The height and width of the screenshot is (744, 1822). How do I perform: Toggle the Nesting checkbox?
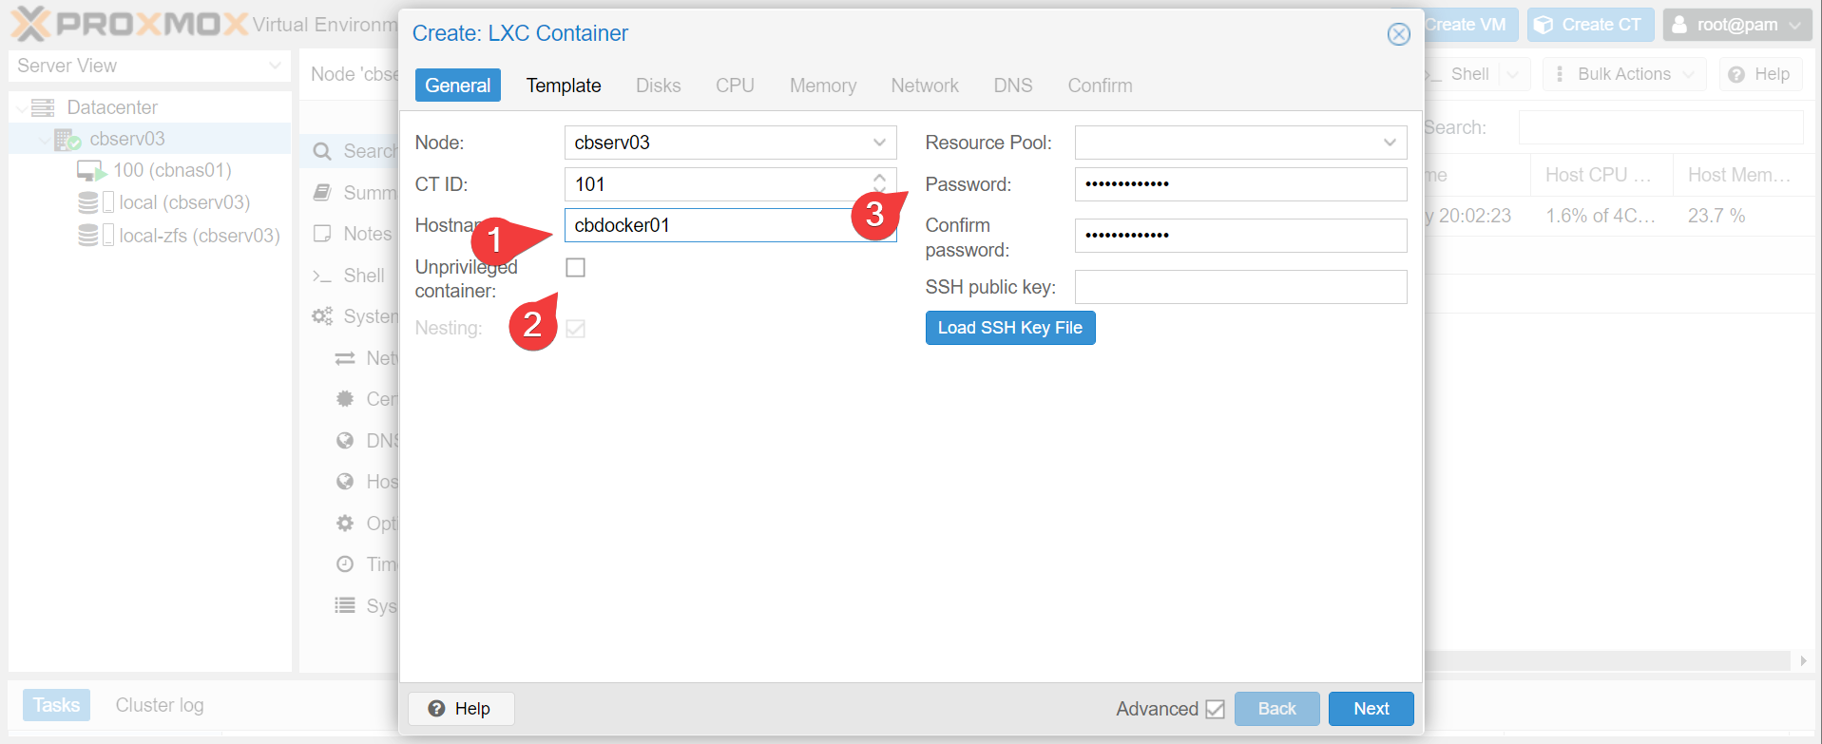click(x=576, y=329)
